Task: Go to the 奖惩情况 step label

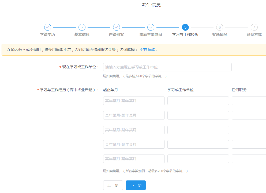Action: [220, 34]
